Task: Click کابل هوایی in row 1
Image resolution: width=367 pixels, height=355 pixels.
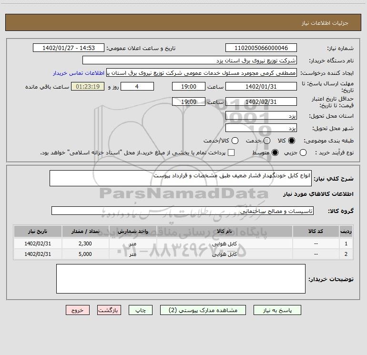Action: click(x=224, y=243)
